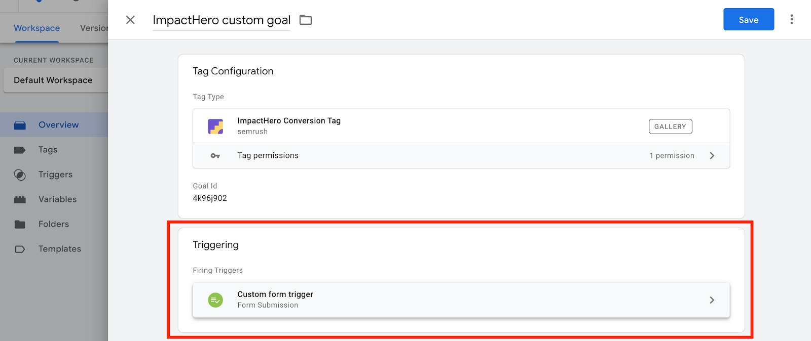This screenshot has height=341, width=811.
Task: Expand the Tag permissions details chevron
Action: tap(712, 156)
